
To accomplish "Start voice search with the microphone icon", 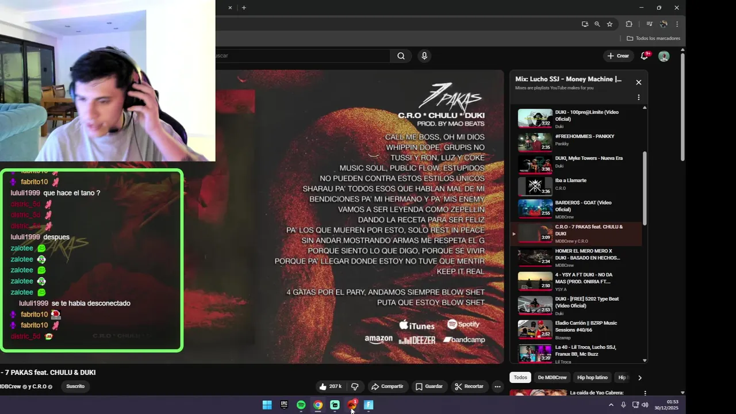I will pyautogui.click(x=424, y=56).
